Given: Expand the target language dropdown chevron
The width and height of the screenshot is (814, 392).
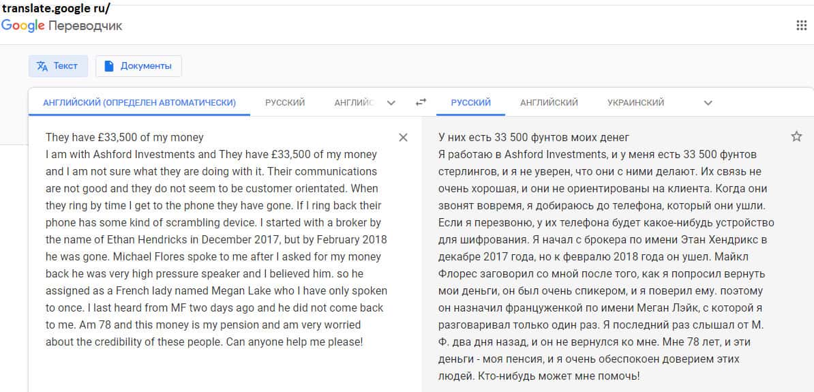Looking at the screenshot, I should point(708,103).
